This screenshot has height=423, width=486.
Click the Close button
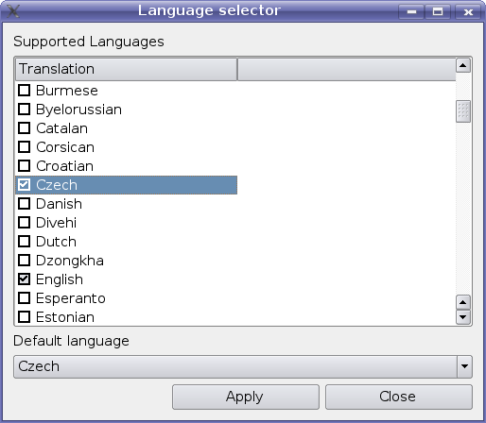tap(399, 397)
